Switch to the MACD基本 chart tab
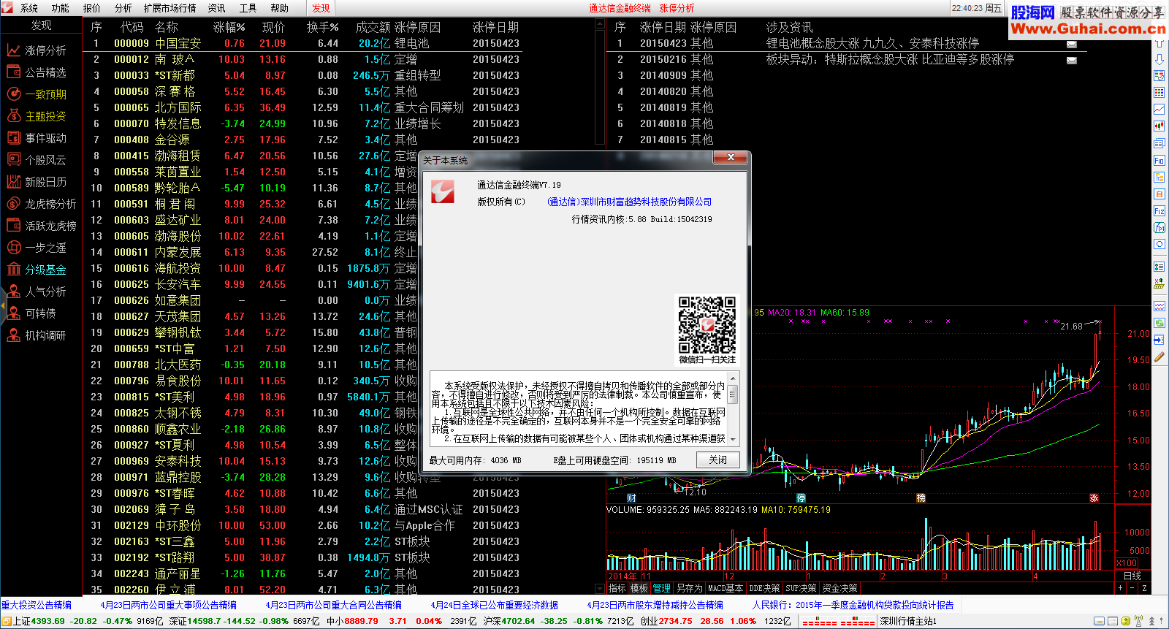The height and width of the screenshot is (629, 1169). click(x=726, y=588)
